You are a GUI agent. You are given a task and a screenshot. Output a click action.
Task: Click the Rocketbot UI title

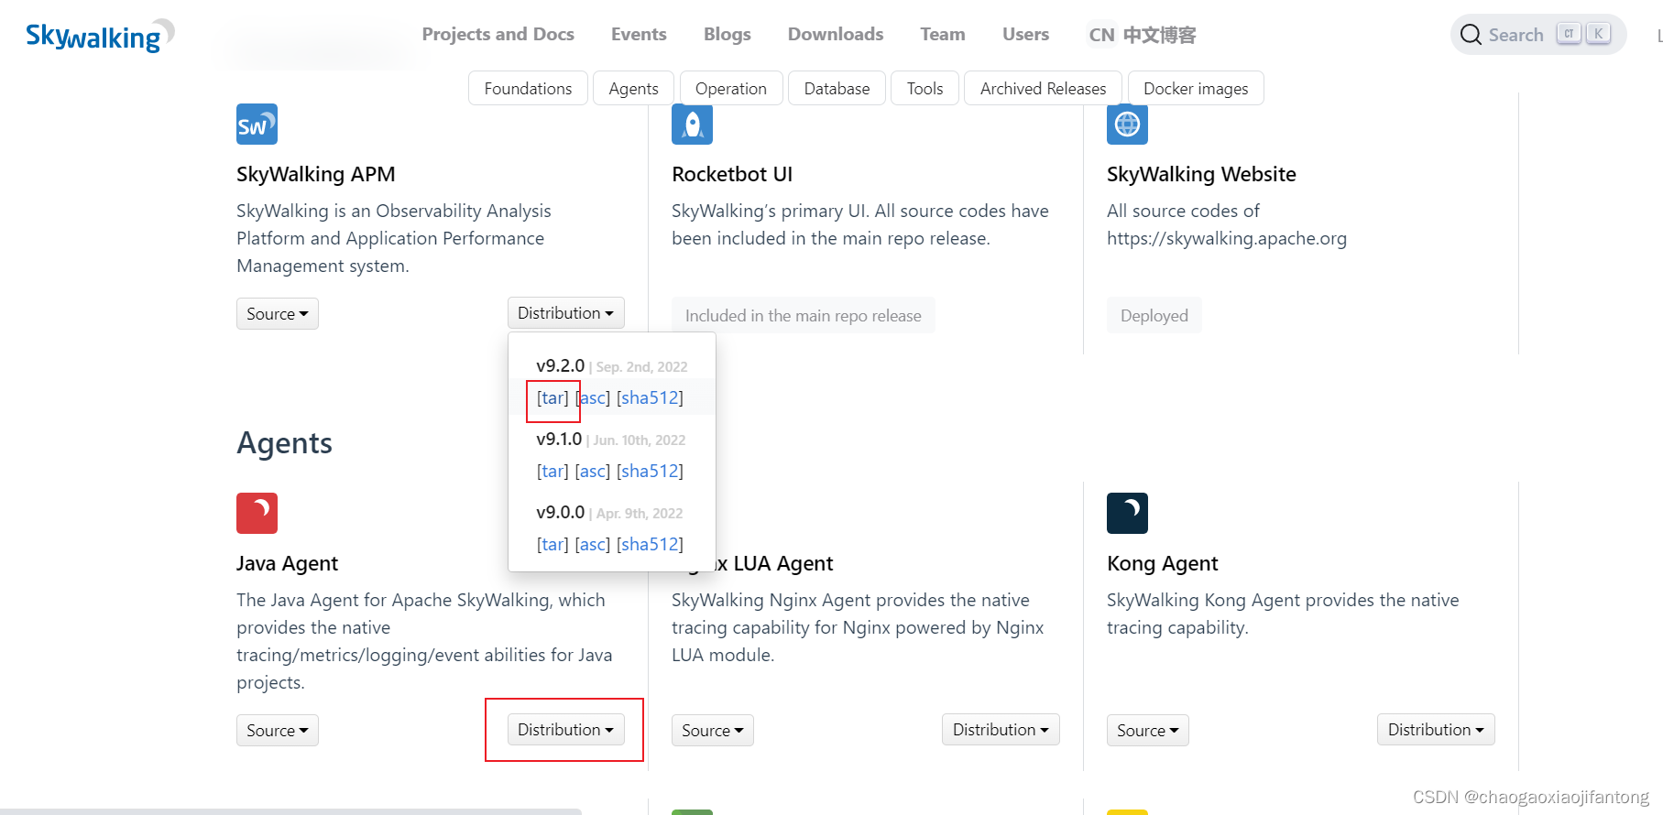(x=732, y=174)
